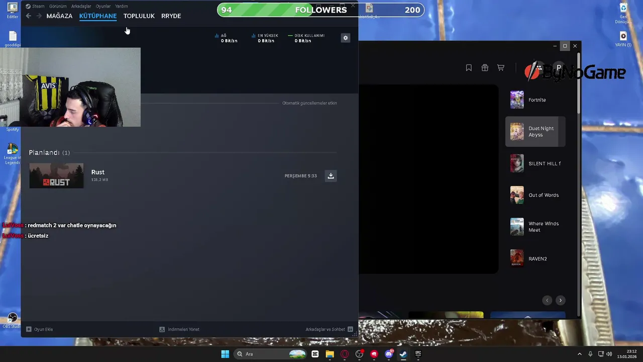This screenshot has width=643, height=362.
Task: Open the League of Legends desktop shortcut
Action: click(12, 154)
